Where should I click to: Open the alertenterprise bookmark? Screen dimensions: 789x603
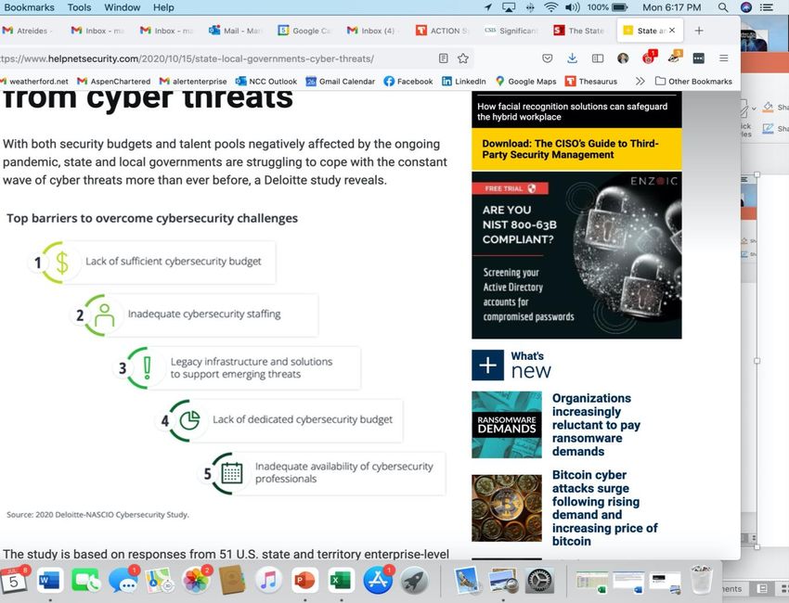pos(193,81)
